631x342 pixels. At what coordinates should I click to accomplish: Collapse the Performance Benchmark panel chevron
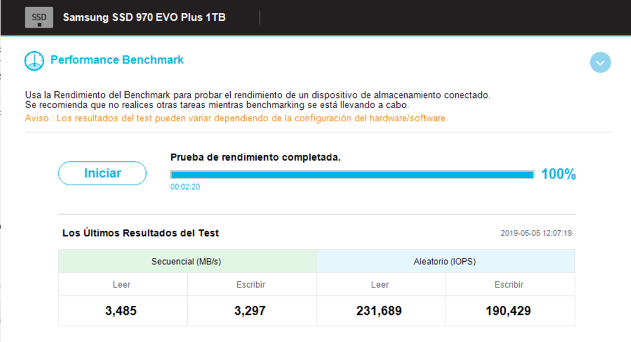(x=600, y=63)
